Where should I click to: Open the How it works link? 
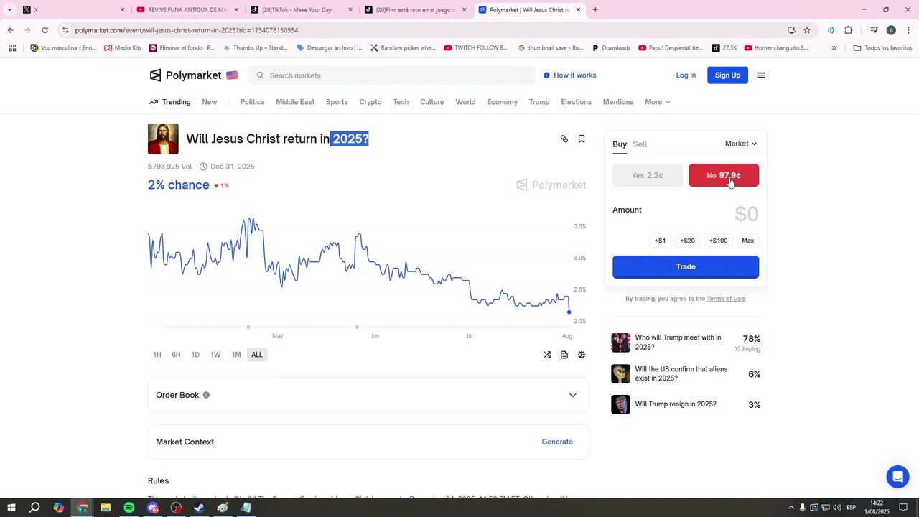click(569, 75)
